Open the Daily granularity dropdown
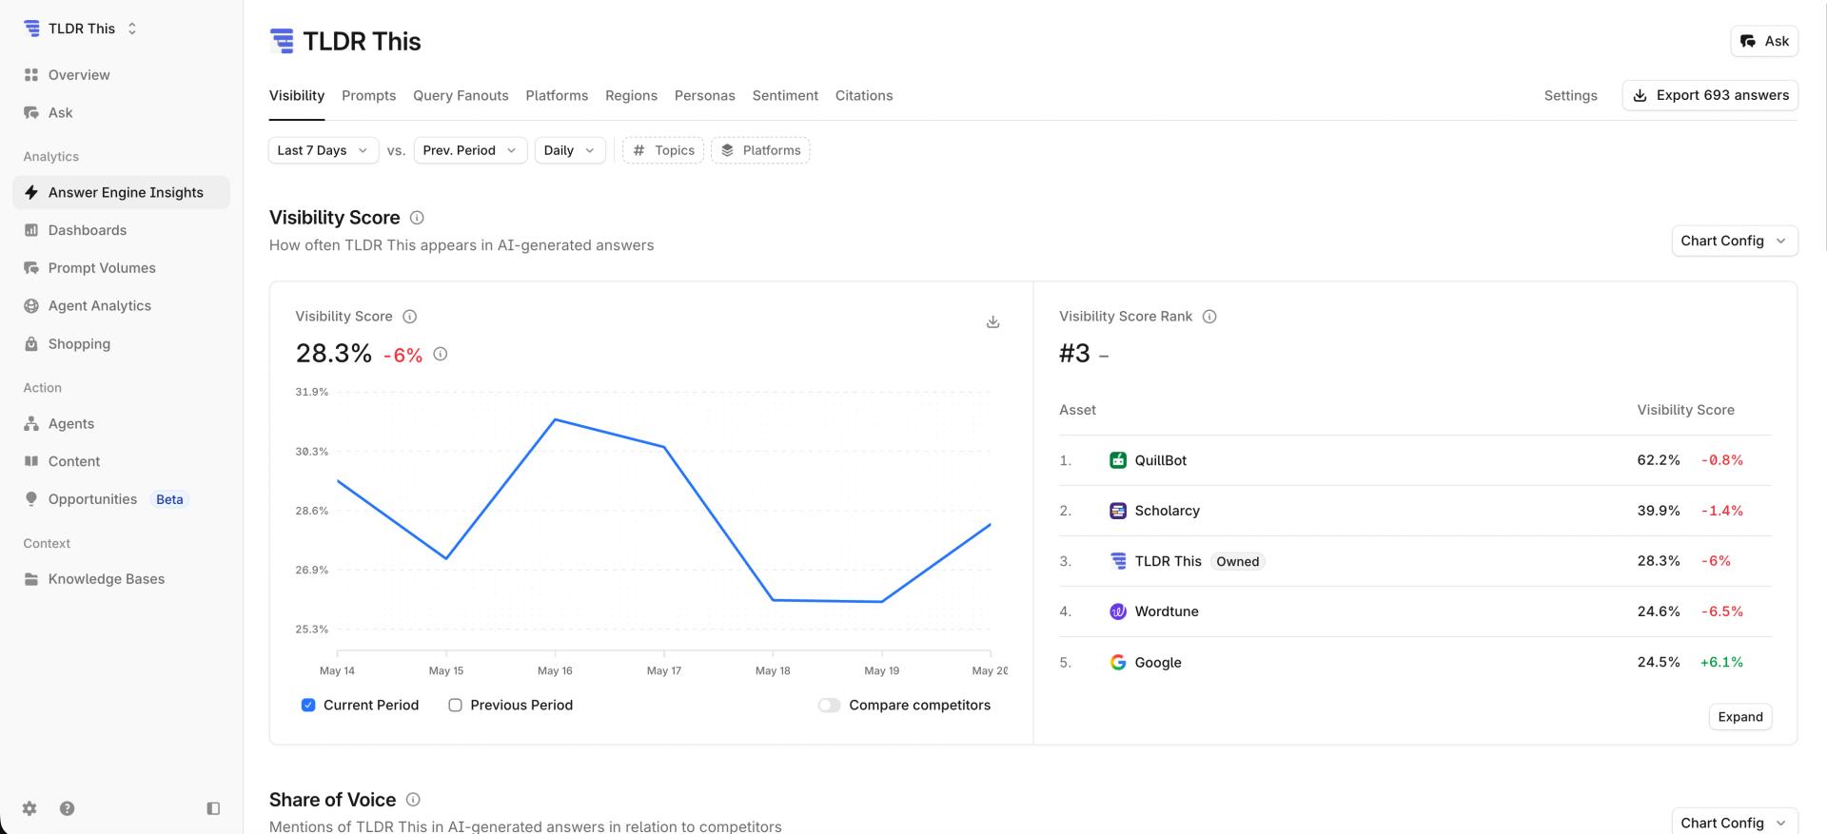1827x834 pixels. tap(570, 150)
